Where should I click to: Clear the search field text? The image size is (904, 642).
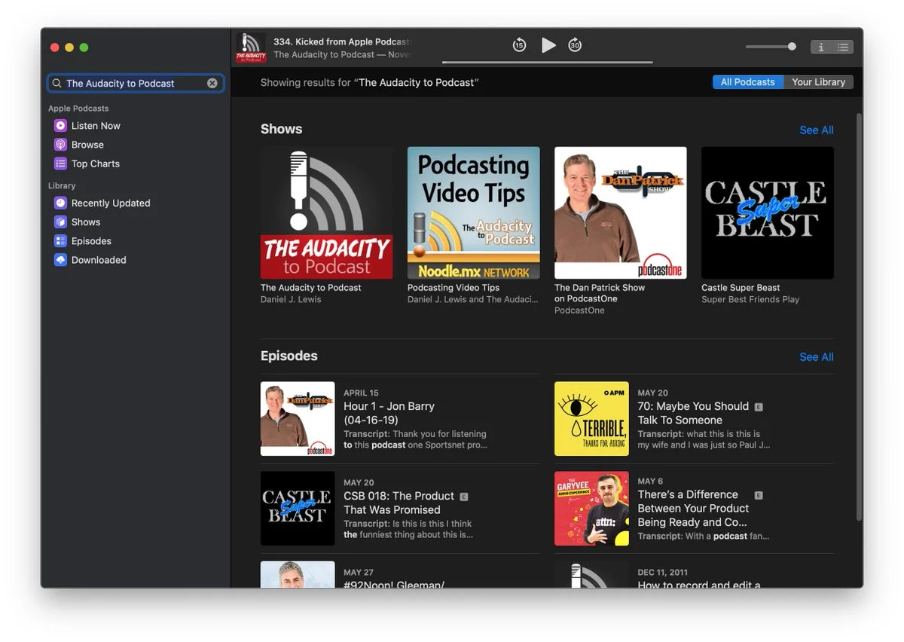[x=212, y=84]
